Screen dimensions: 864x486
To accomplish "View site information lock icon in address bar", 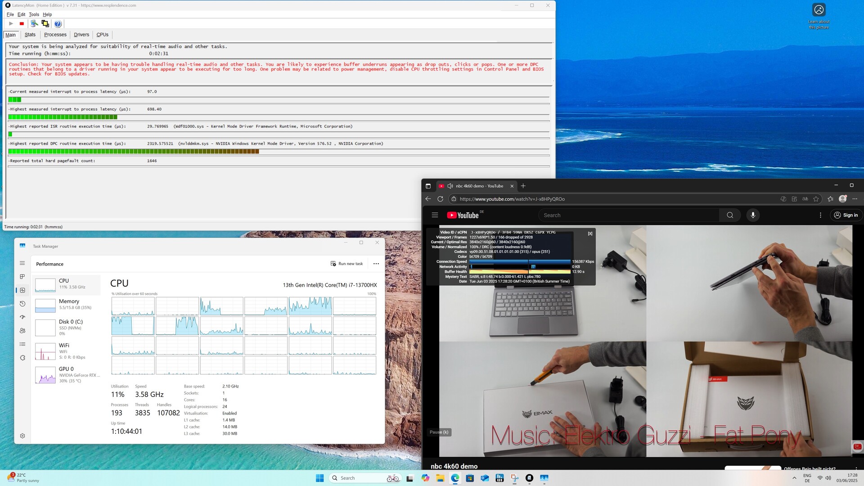I will point(454,199).
